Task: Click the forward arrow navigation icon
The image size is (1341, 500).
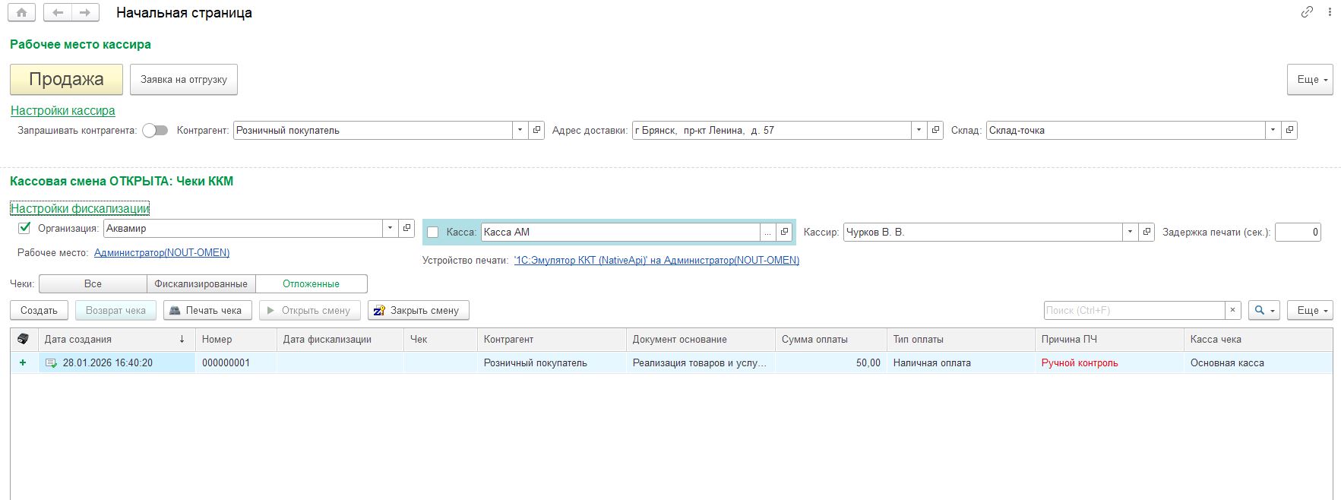Action: pyautogui.click(x=84, y=13)
